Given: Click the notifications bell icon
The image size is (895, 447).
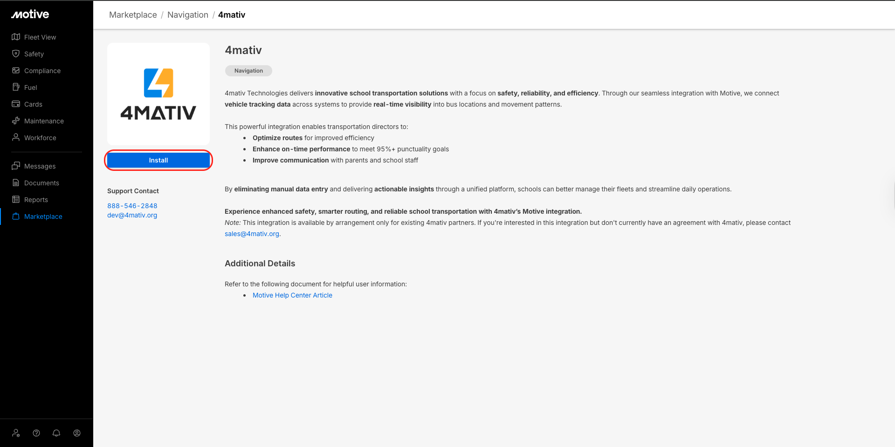Looking at the screenshot, I should (x=56, y=433).
